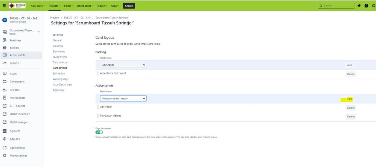Viewport: 376px width, 167px height.
Task: Delete Acceptance test report from Backlog
Action: tap(351, 74)
